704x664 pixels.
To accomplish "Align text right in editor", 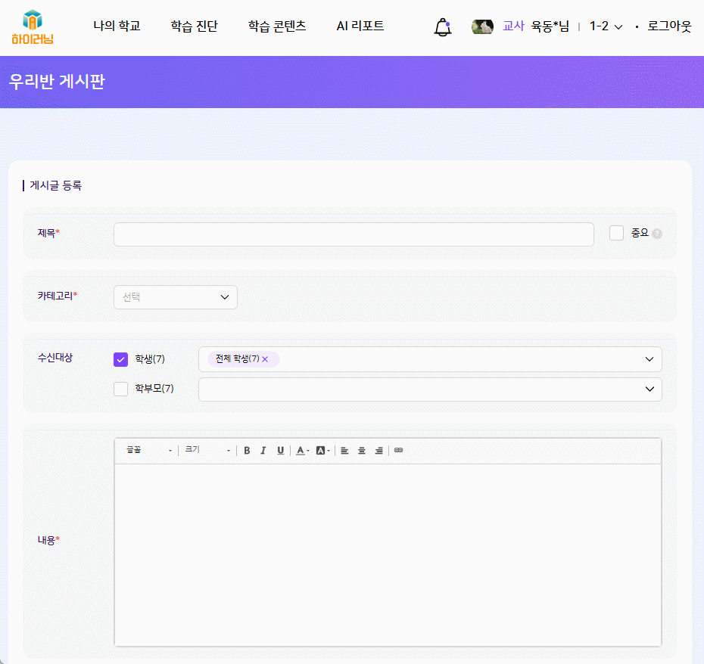I will tap(379, 451).
